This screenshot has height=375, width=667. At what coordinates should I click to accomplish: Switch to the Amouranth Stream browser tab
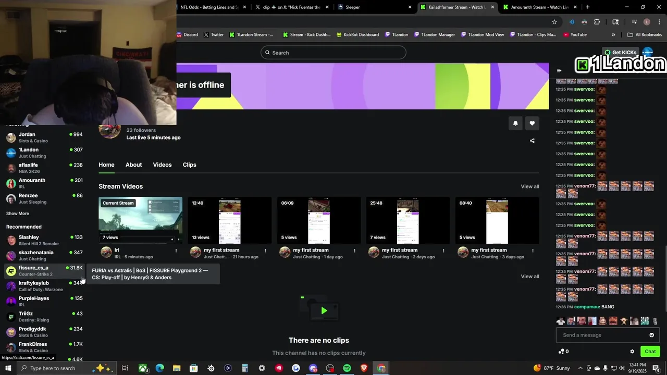[x=540, y=7]
